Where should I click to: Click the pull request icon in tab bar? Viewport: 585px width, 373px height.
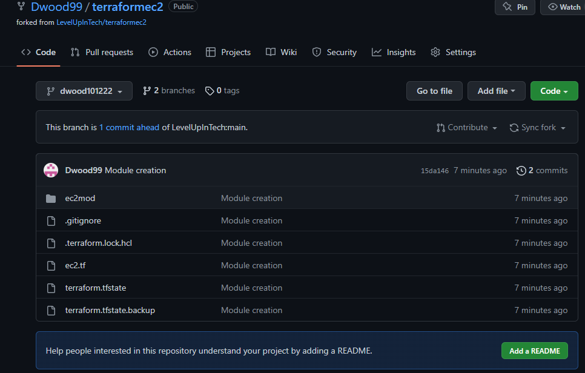[x=75, y=52]
